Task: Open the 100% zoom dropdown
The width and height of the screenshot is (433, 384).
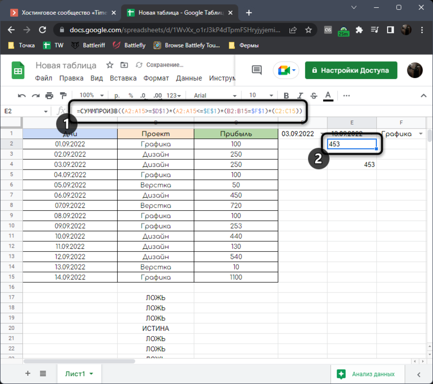Action: pos(92,96)
